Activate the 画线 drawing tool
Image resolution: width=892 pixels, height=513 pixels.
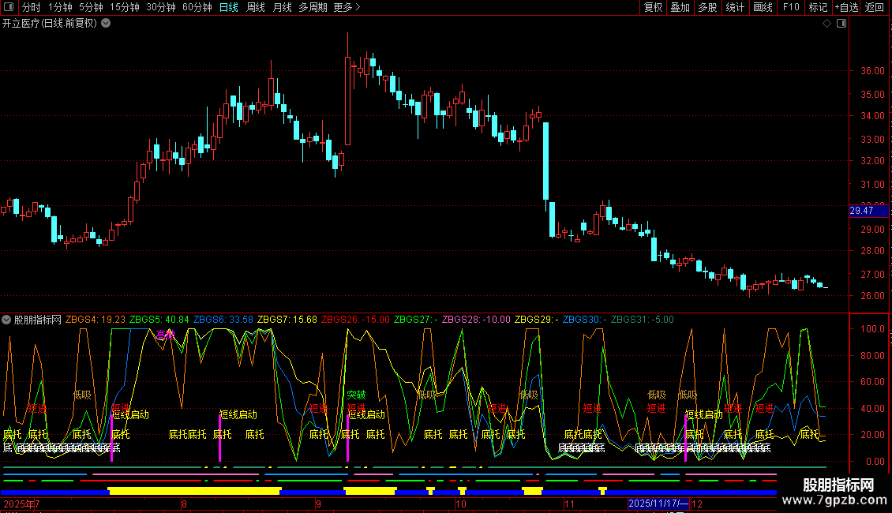click(x=763, y=7)
